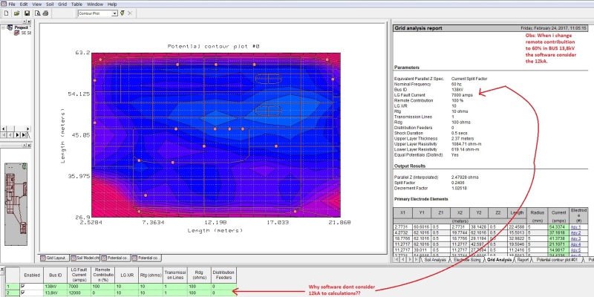Go to first report tab with navigation arrow

(397, 260)
